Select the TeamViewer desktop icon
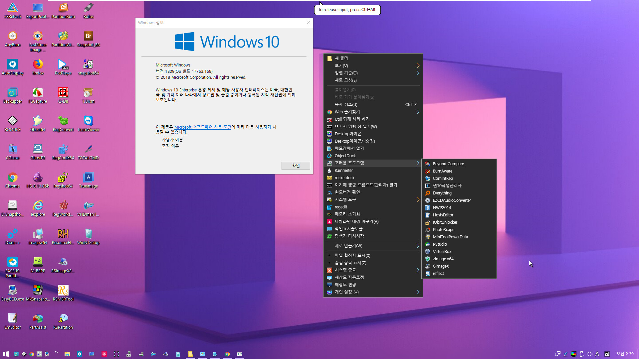The image size is (639, 359). click(x=88, y=124)
